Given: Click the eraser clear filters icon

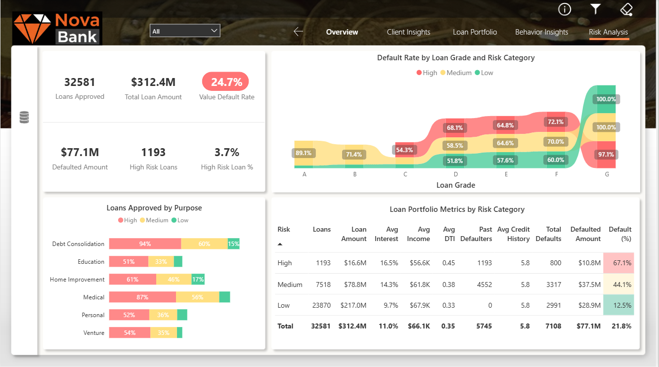Looking at the screenshot, I should (x=626, y=9).
